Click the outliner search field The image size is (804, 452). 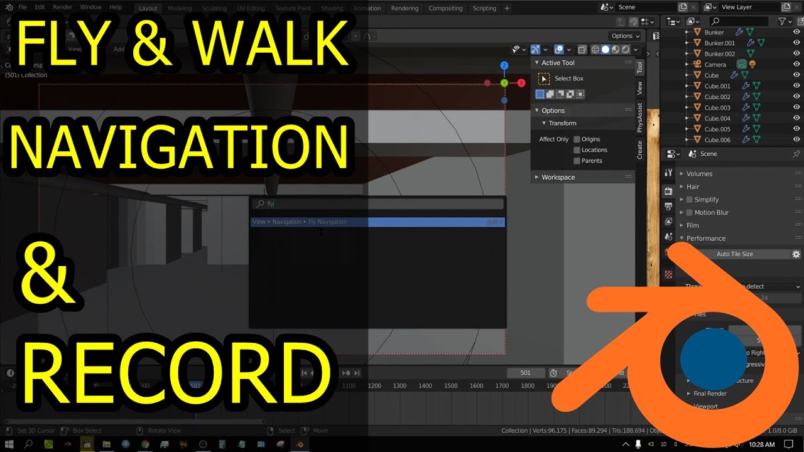(x=737, y=21)
